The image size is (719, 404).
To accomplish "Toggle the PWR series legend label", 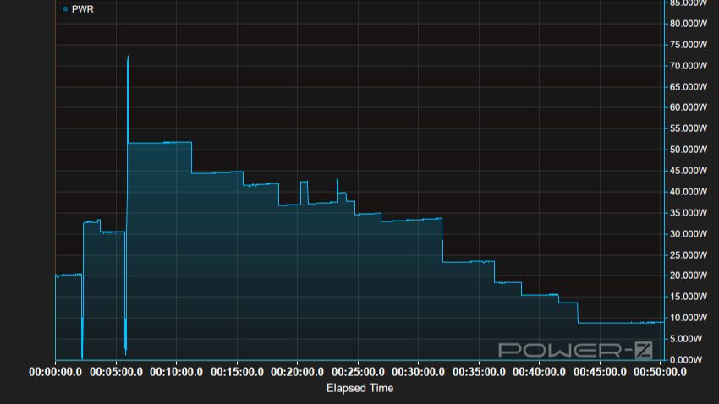I will 82,8.
